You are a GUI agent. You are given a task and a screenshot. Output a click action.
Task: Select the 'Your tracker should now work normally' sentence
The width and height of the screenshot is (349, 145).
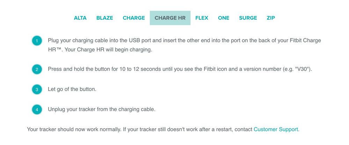tap(74, 129)
